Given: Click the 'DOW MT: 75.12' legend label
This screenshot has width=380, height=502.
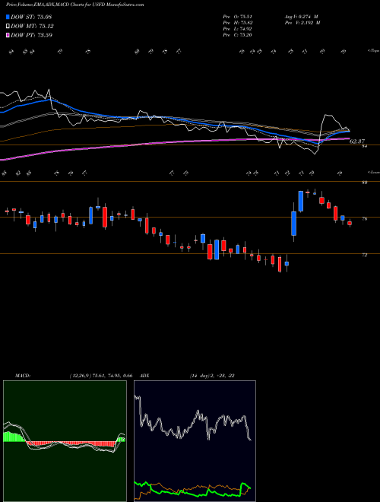Looking at the screenshot, I should pos(33,26).
